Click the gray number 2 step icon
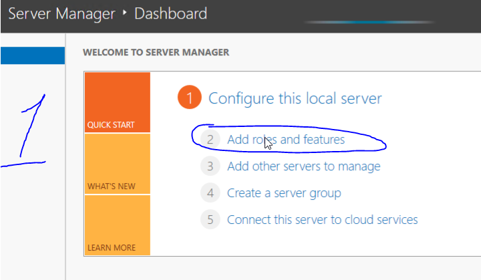The height and width of the screenshot is (280, 481). (210, 140)
